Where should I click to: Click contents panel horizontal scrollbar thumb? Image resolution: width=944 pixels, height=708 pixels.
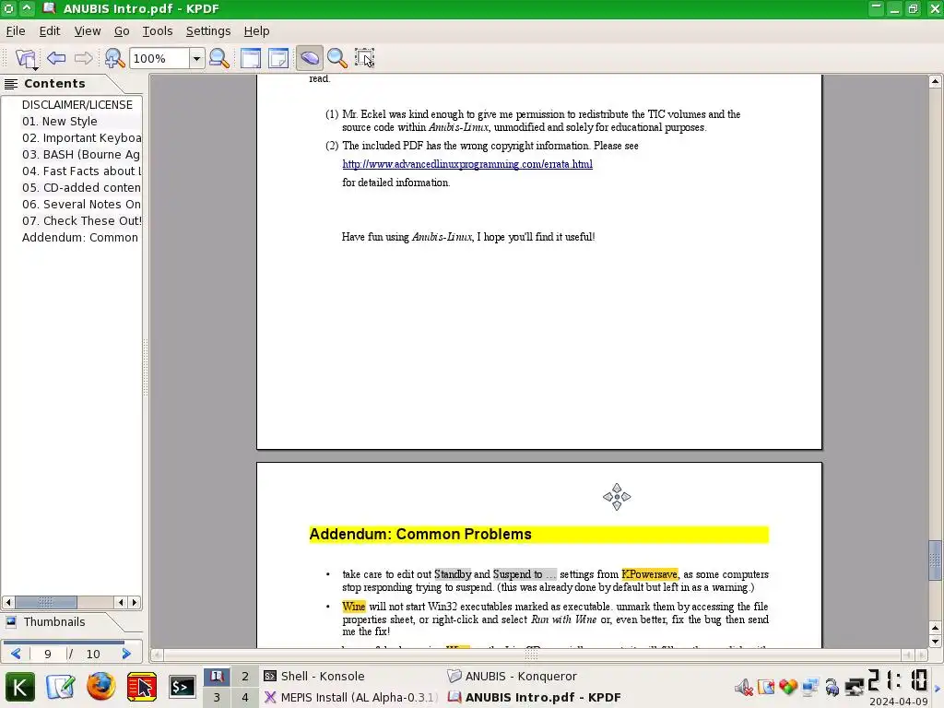pyautogui.click(x=46, y=602)
